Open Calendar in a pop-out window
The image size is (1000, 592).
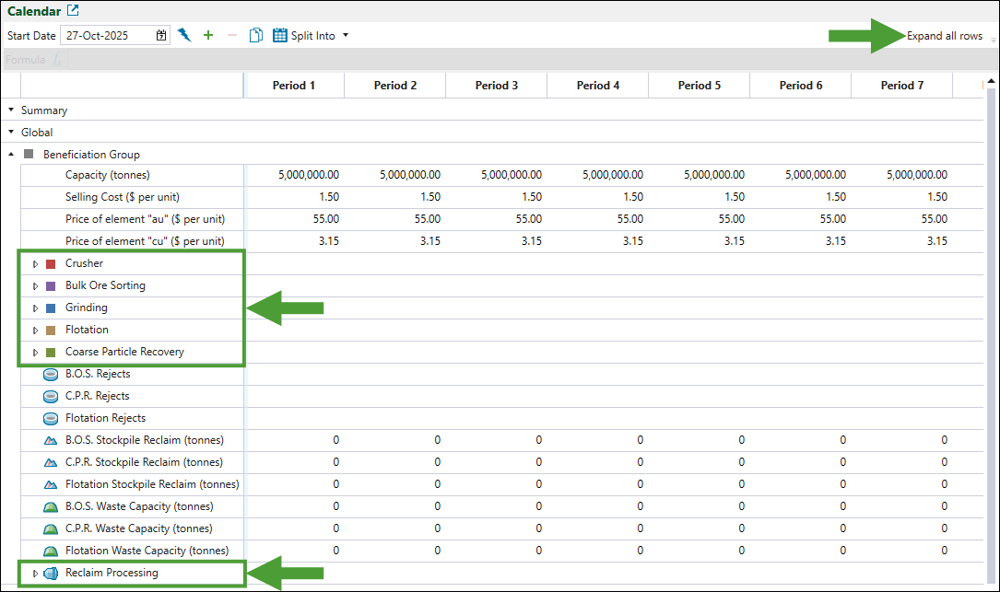point(74,11)
